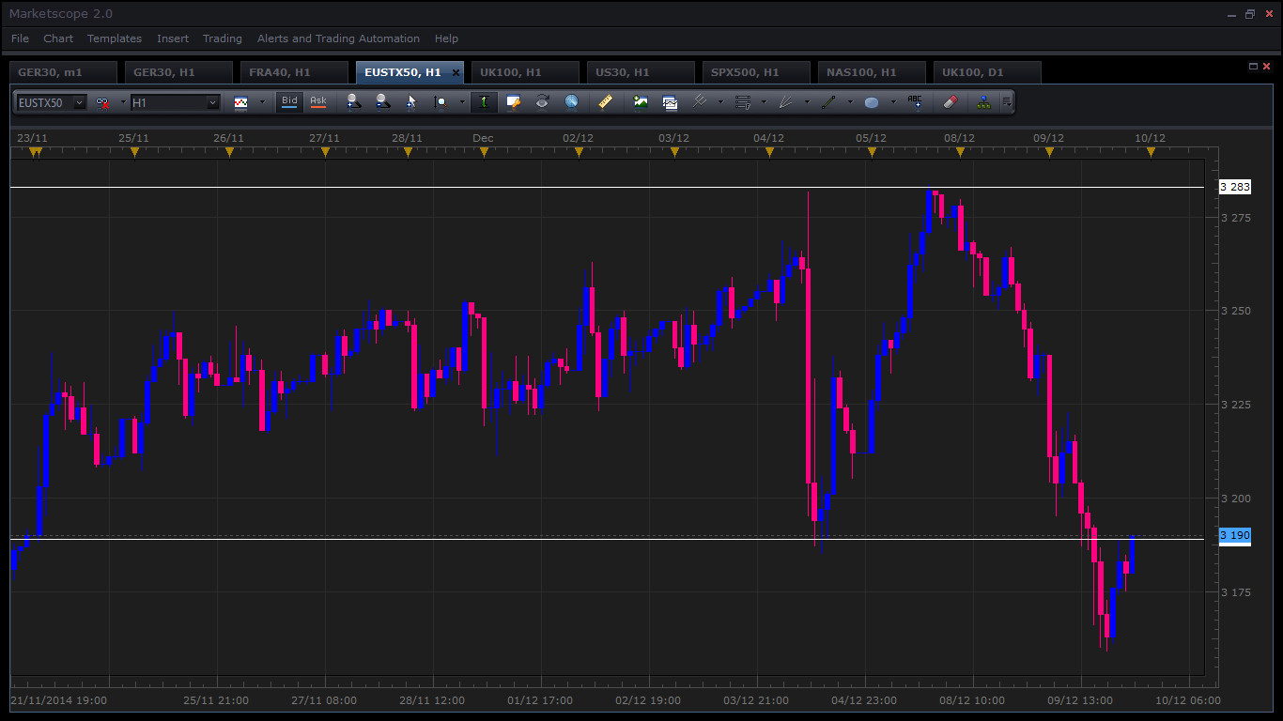Toggle the green vertical auto-scale button
The image size is (1283, 721).
[484, 101]
